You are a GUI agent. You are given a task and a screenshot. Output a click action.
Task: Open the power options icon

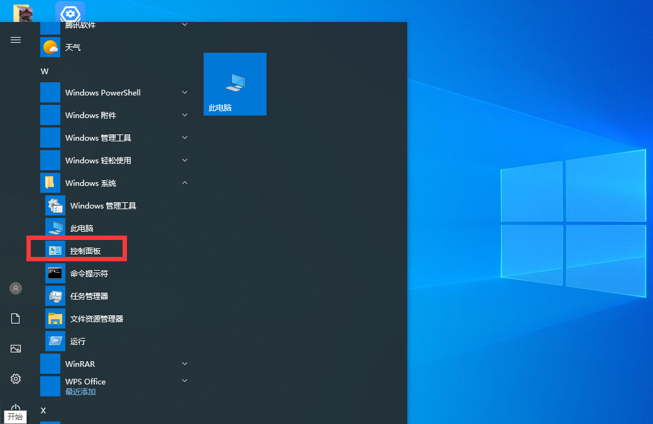(x=15, y=408)
